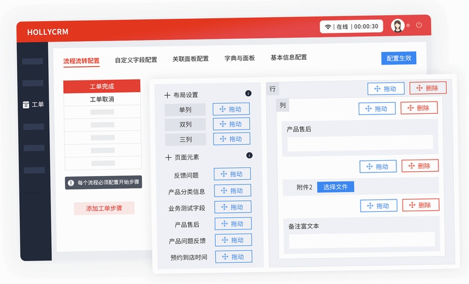
Task: Click the 备注富文本 input field
Action: 362,240
